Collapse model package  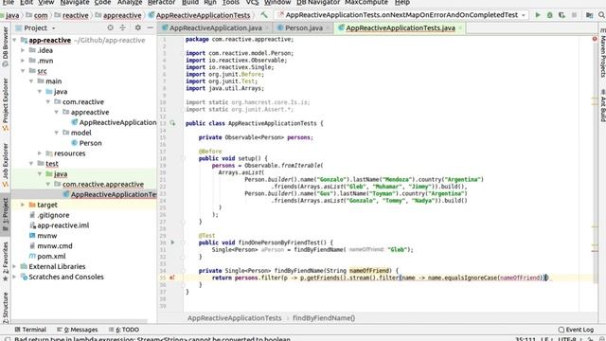[57, 133]
